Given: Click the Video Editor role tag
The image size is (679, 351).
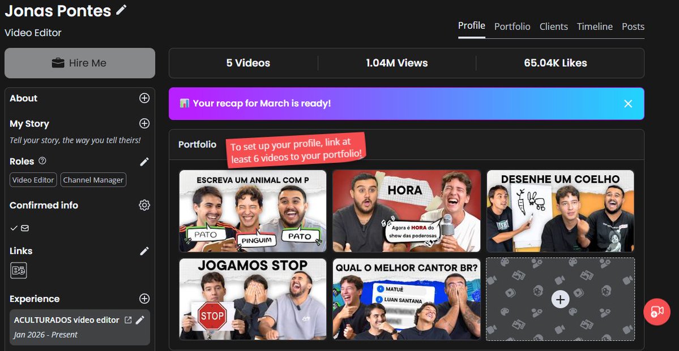Looking at the screenshot, I should (x=33, y=180).
